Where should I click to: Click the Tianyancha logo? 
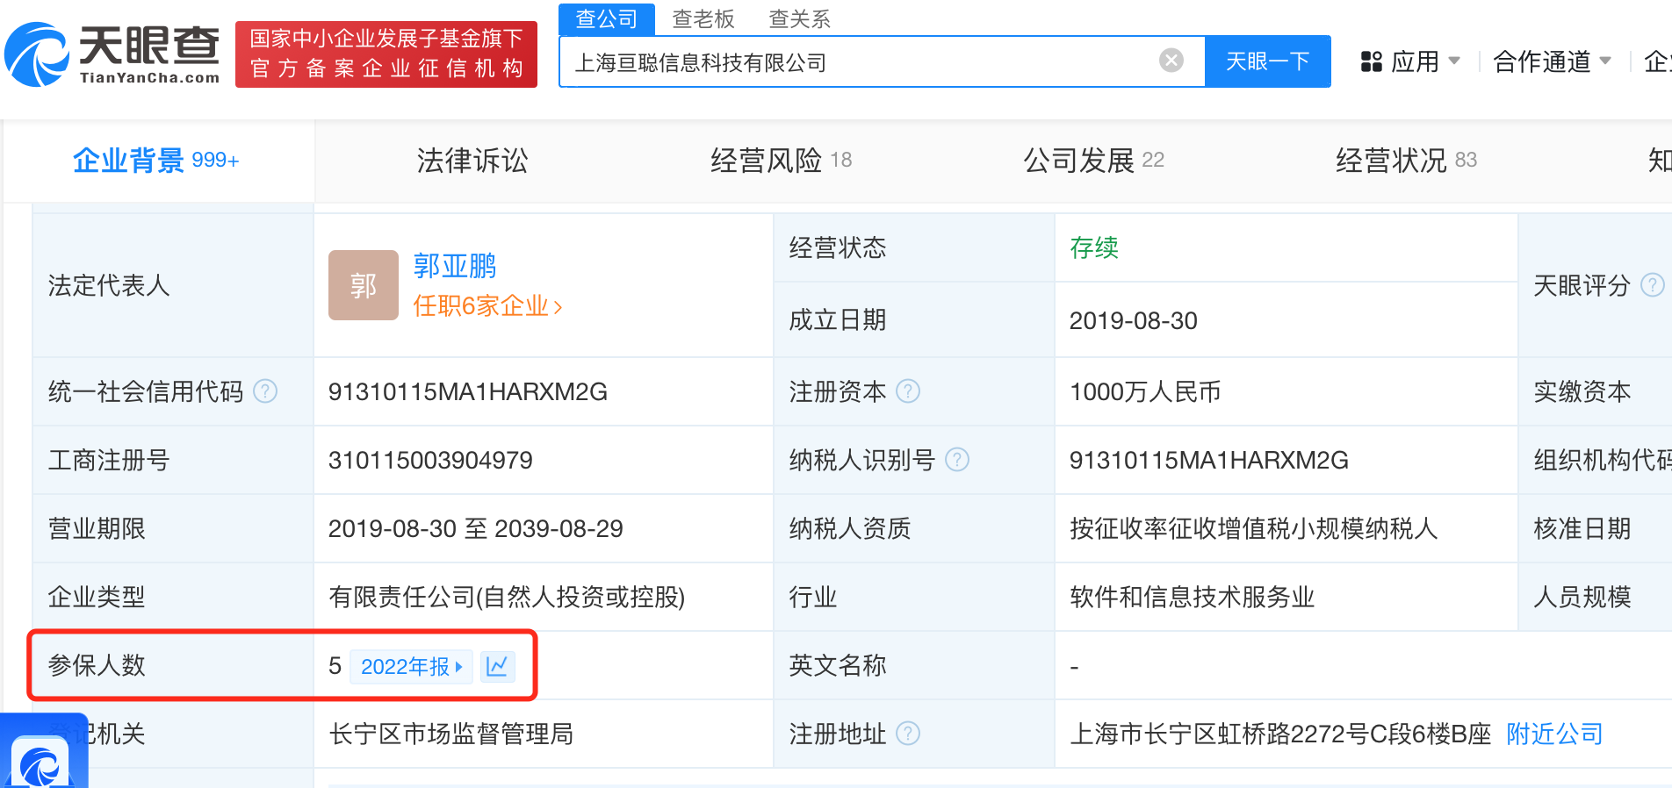coord(112,54)
